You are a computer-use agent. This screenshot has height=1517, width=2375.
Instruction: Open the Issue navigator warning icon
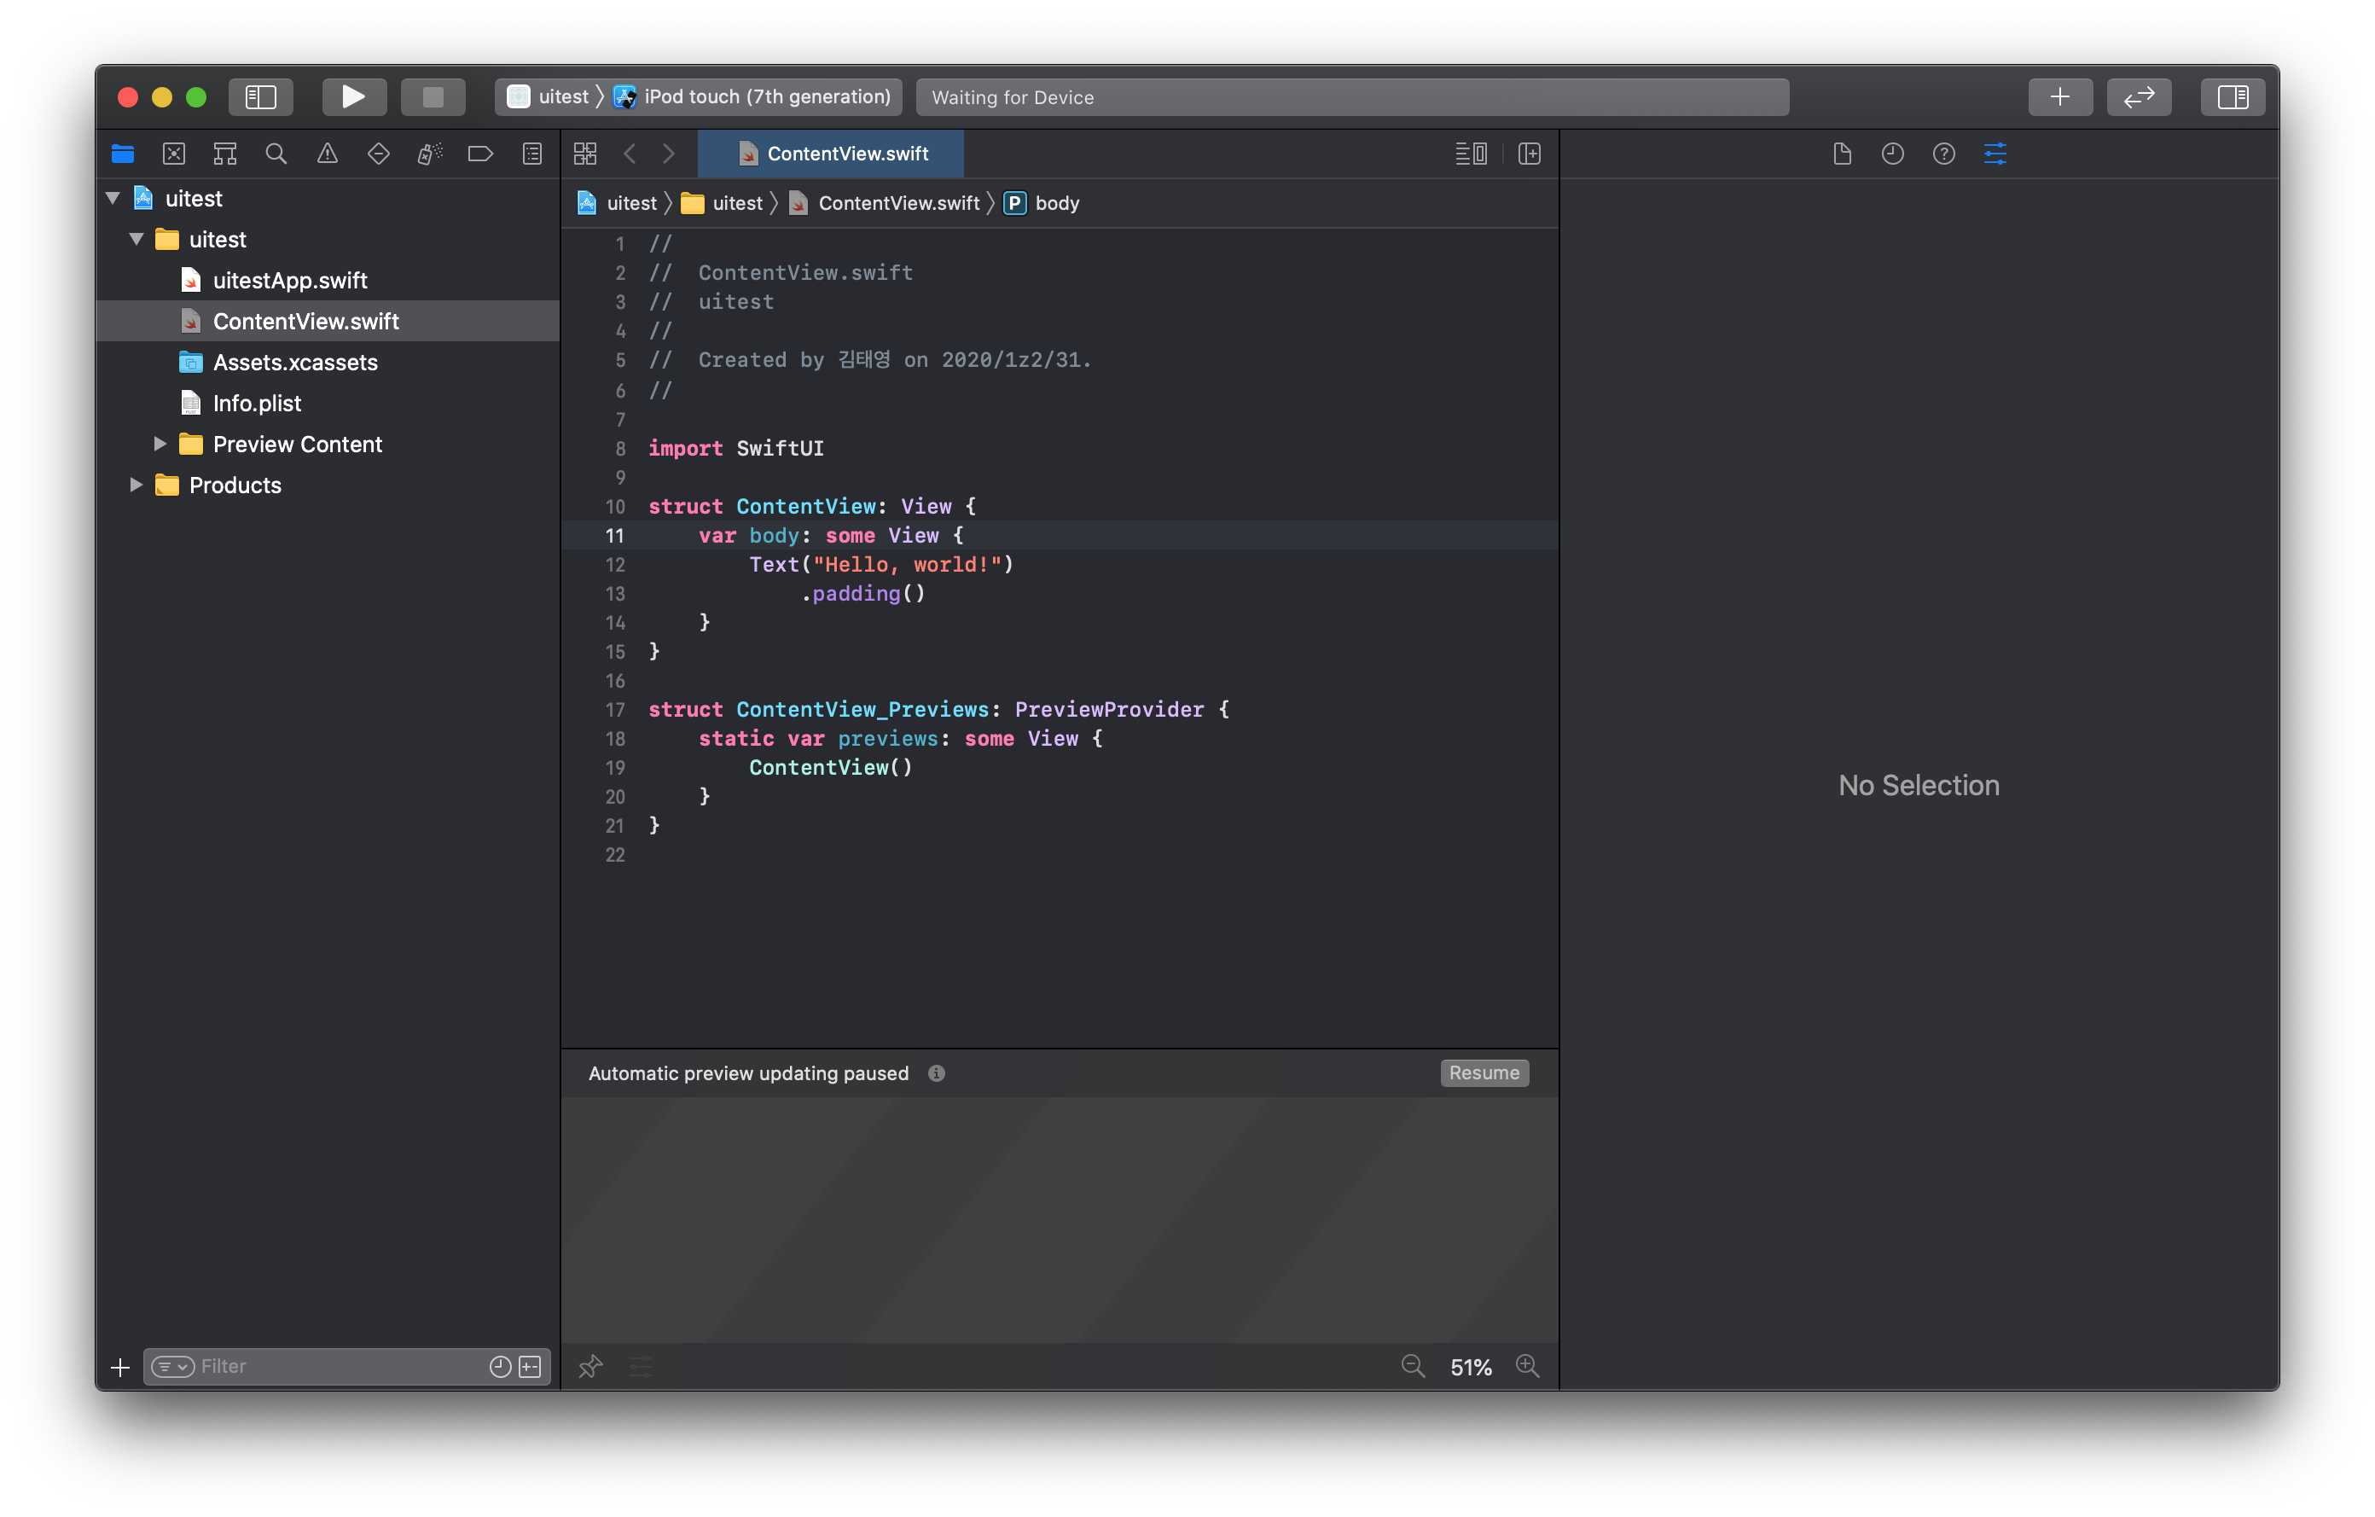pyautogui.click(x=328, y=154)
